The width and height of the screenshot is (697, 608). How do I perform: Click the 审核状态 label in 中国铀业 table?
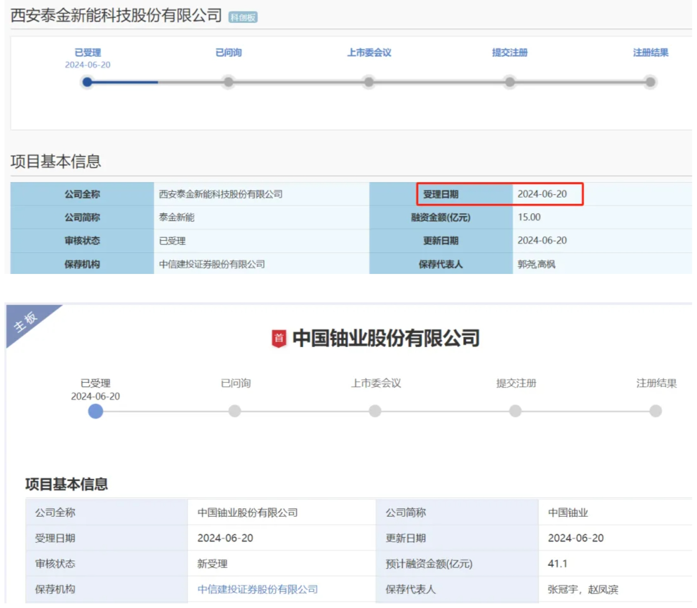(55, 564)
